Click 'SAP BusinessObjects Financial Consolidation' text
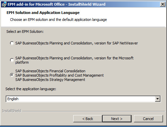The image size is (167, 127). point(50,71)
